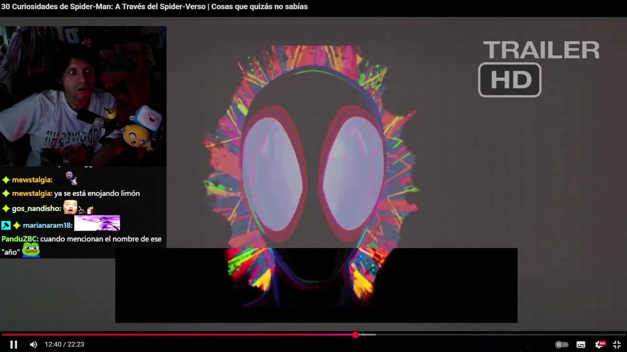Click username 'marianaram18' in chat overlay
Viewport: 627px width, 352px height.
pos(48,225)
